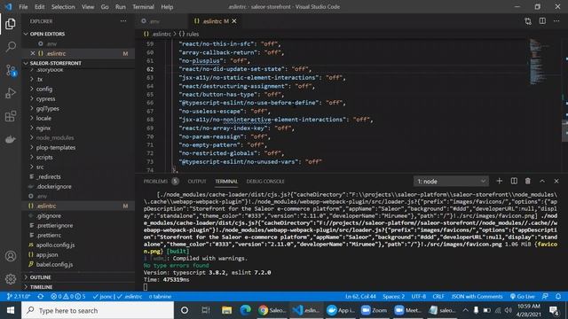Maximize the panel with up chevron

(542, 181)
